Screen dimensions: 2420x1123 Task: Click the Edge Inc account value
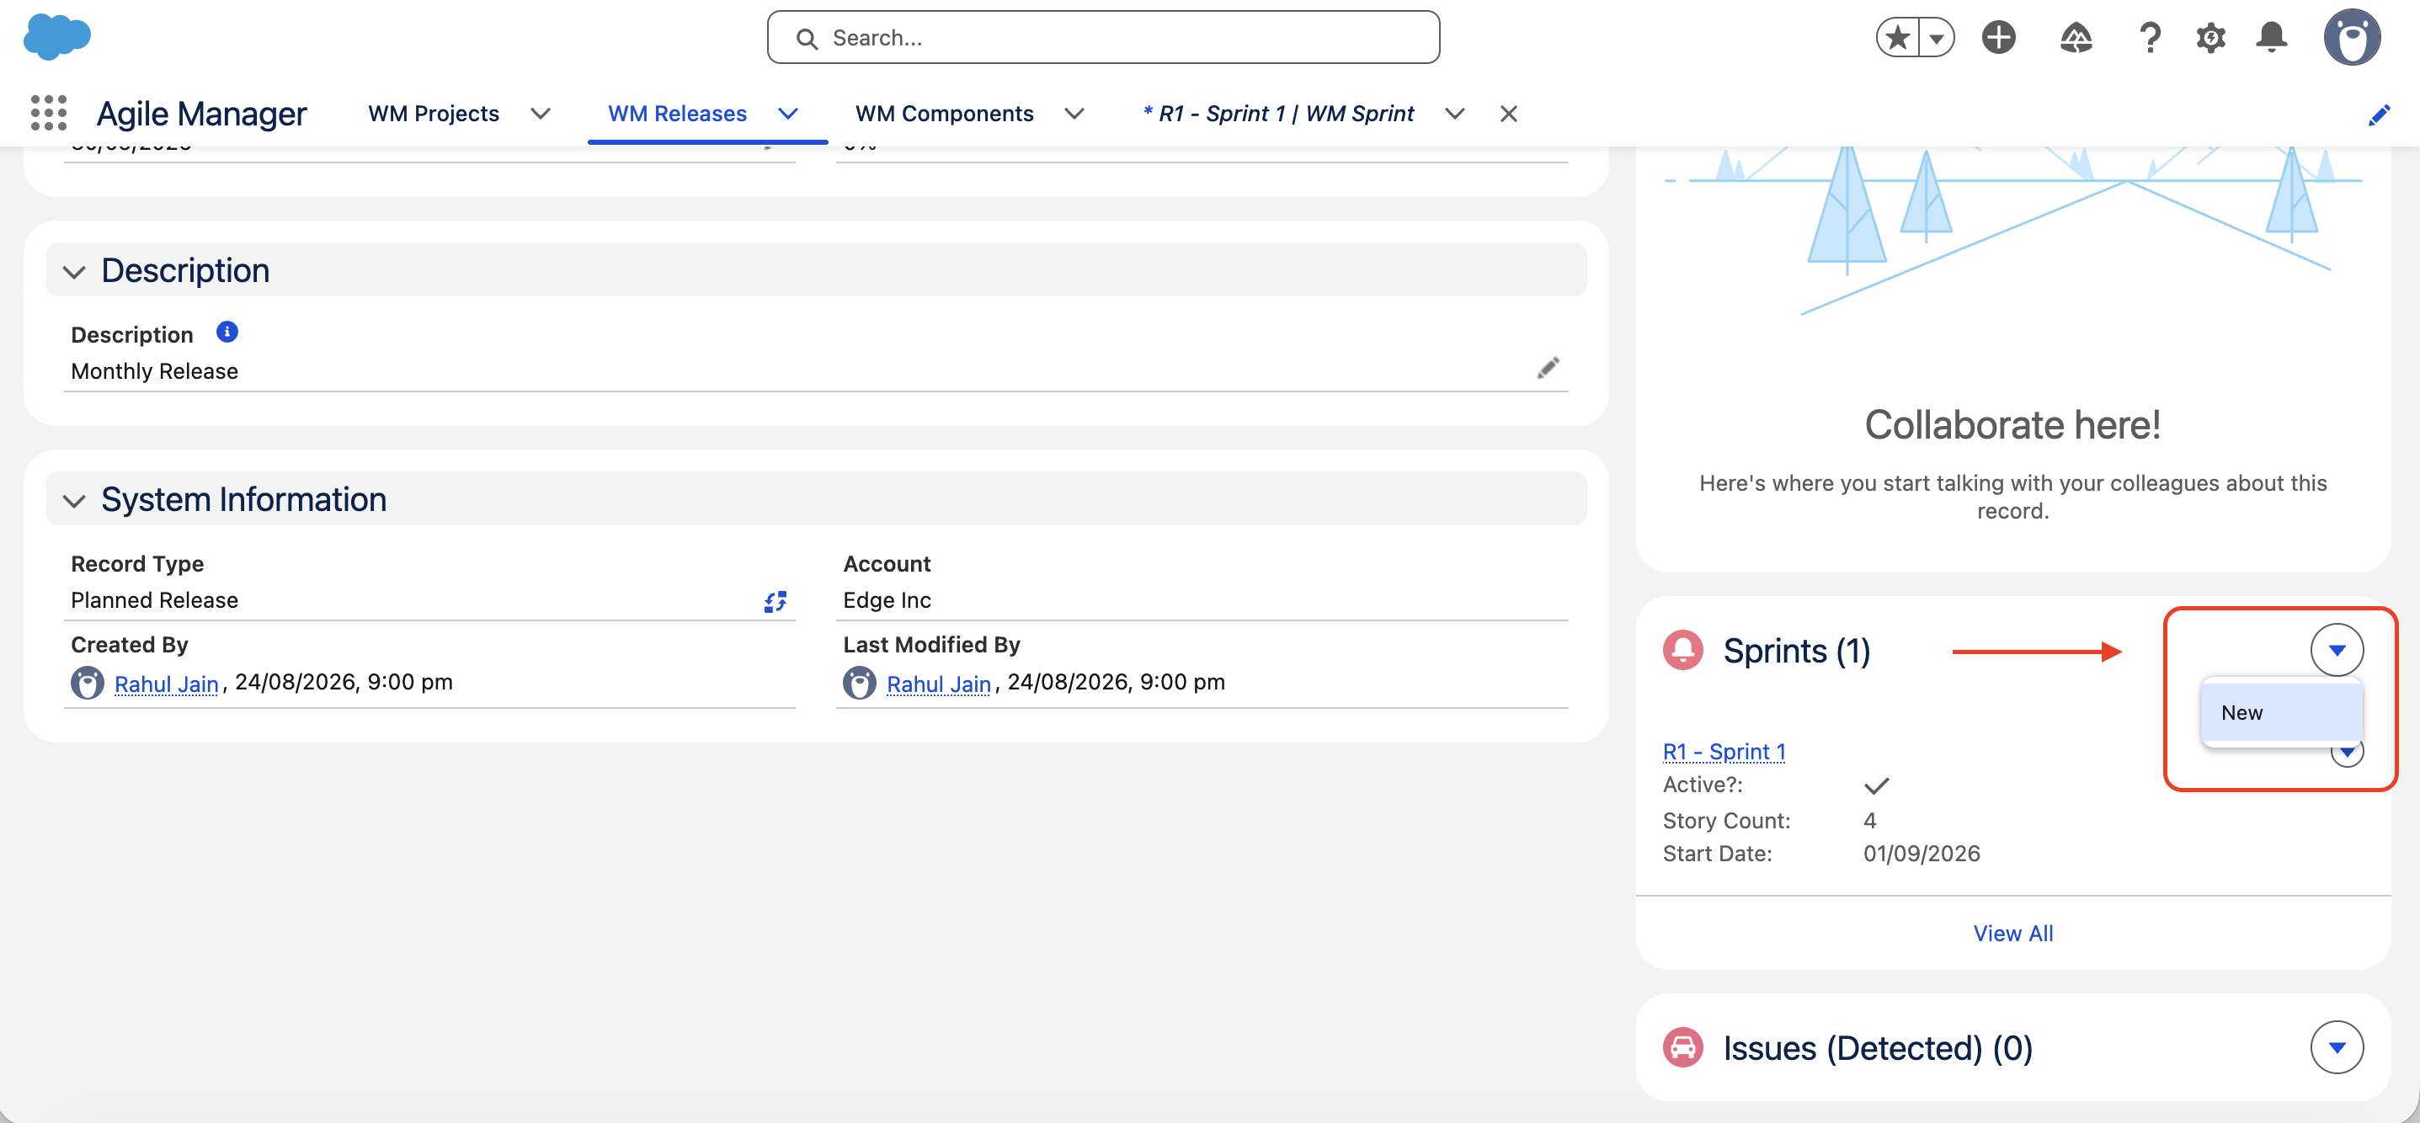click(x=887, y=600)
